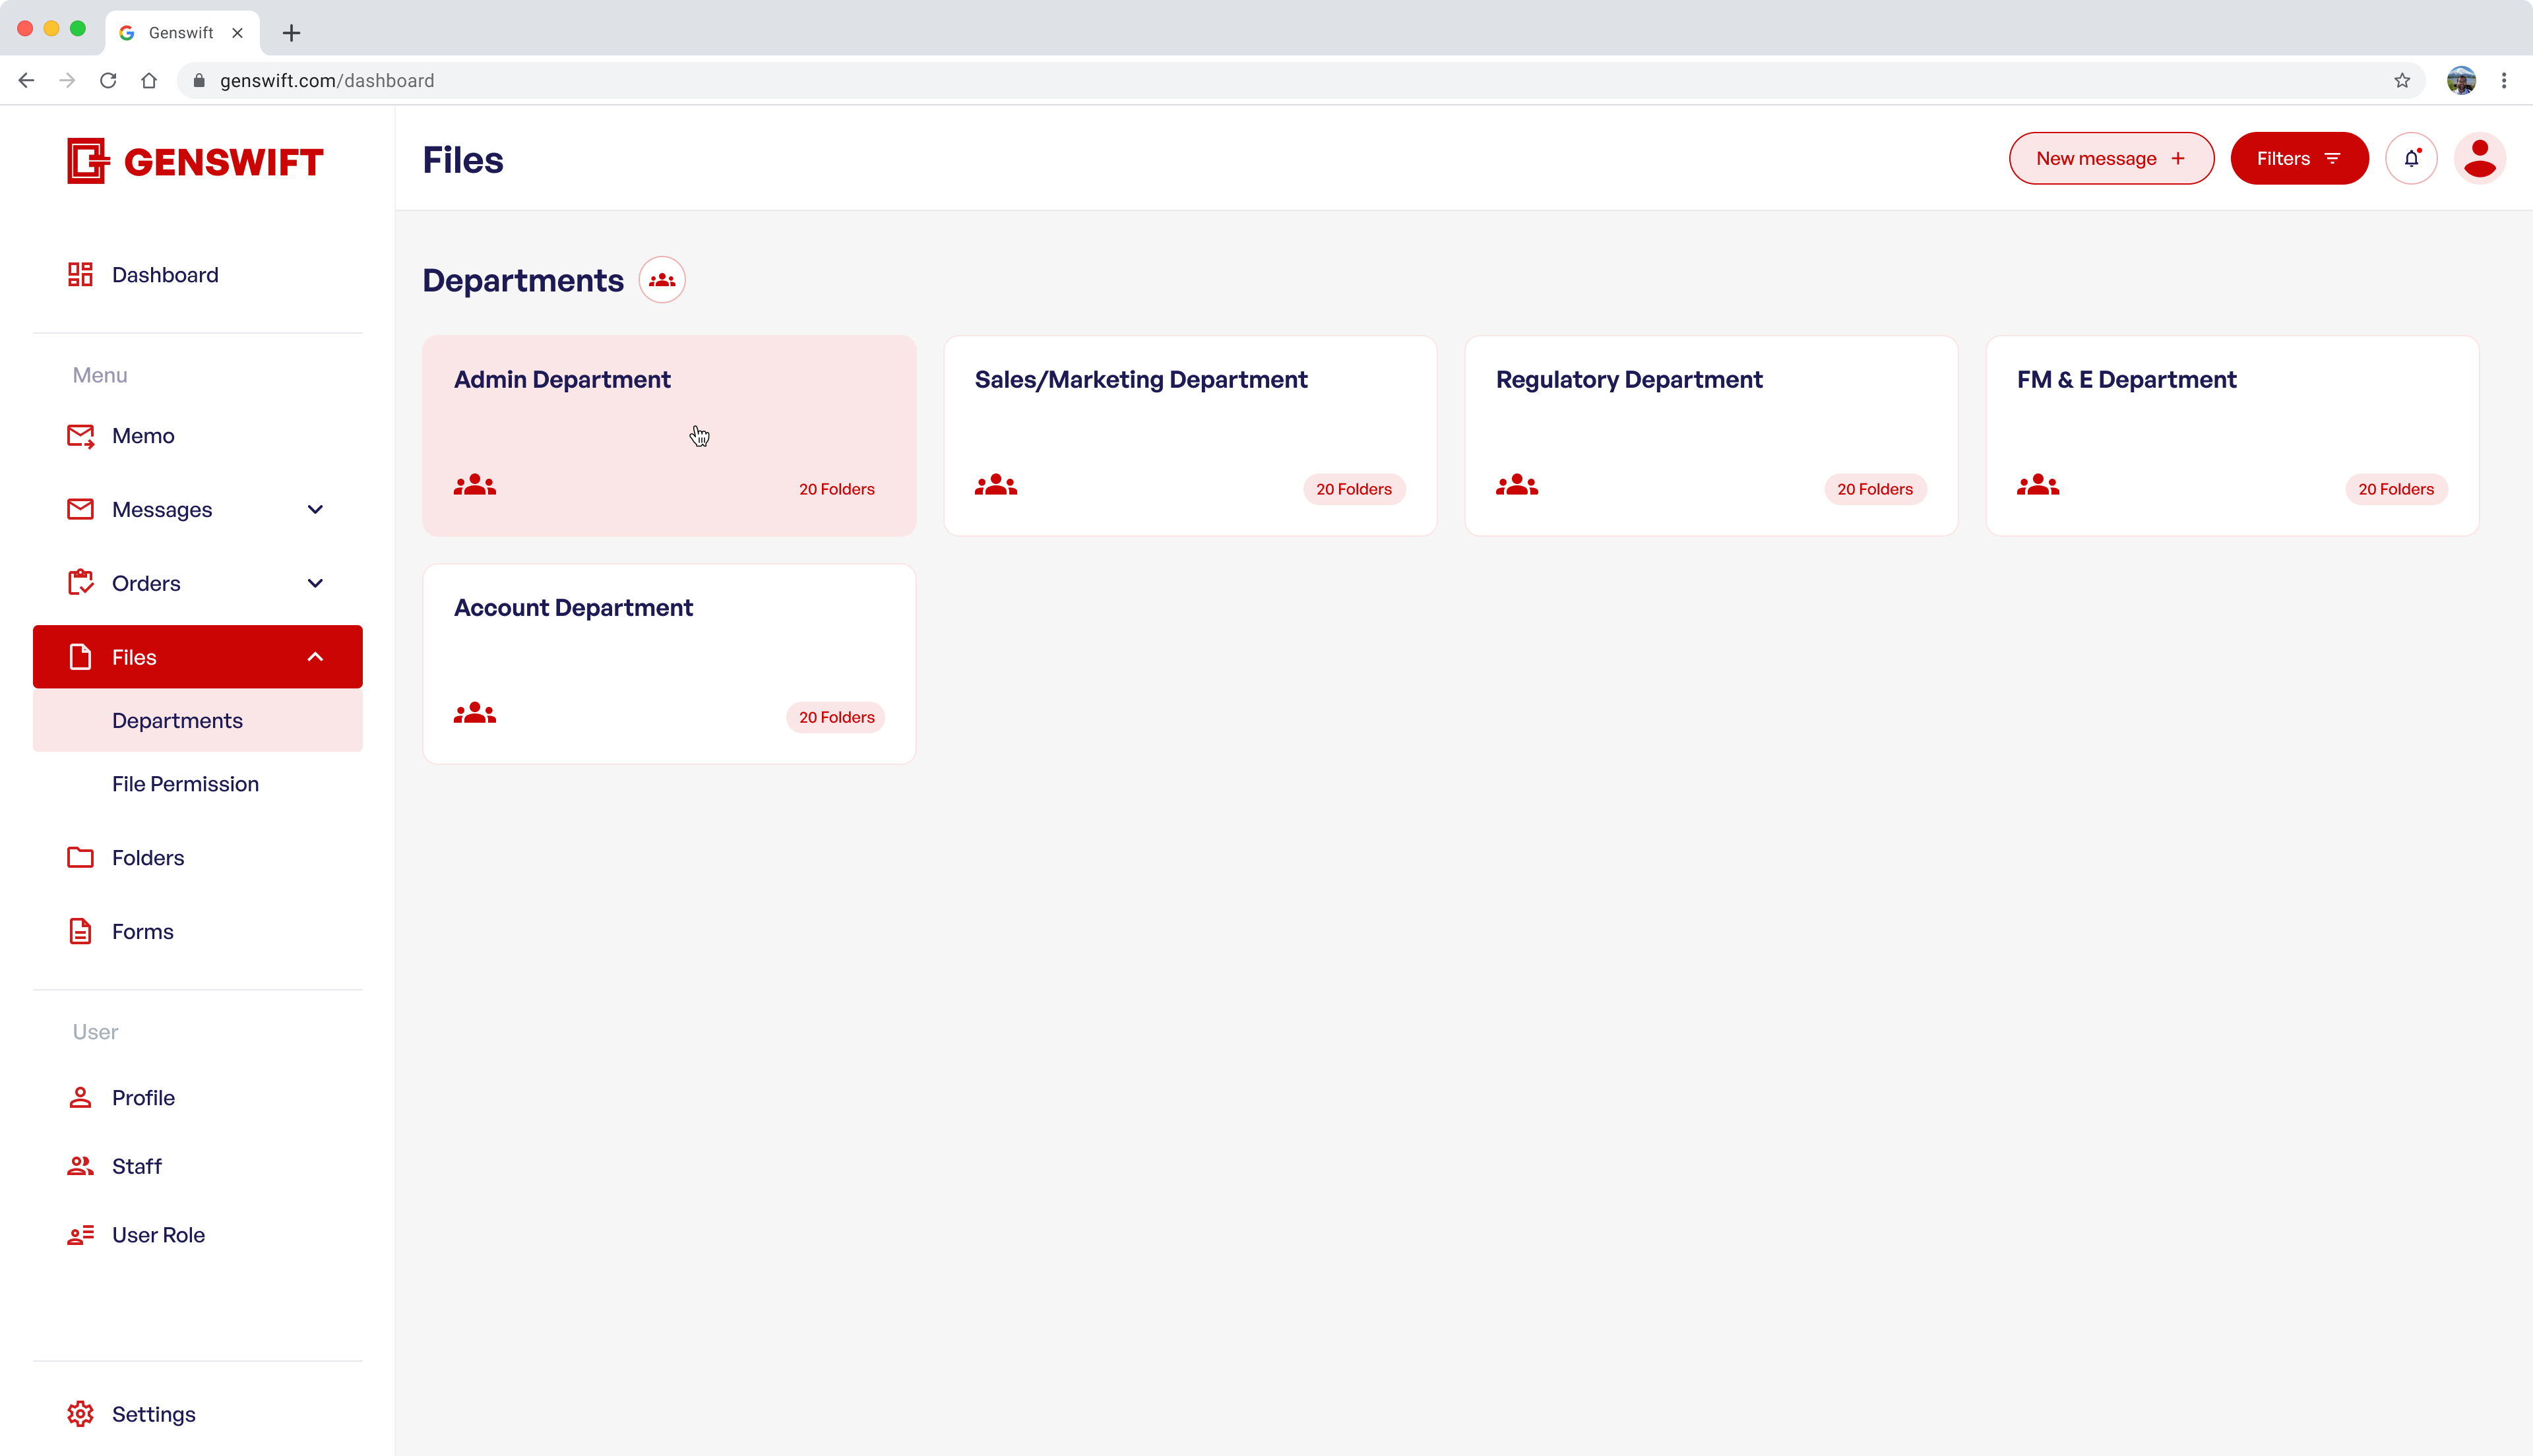Open a new browser tab
The height and width of the screenshot is (1456, 2533).
(x=291, y=33)
